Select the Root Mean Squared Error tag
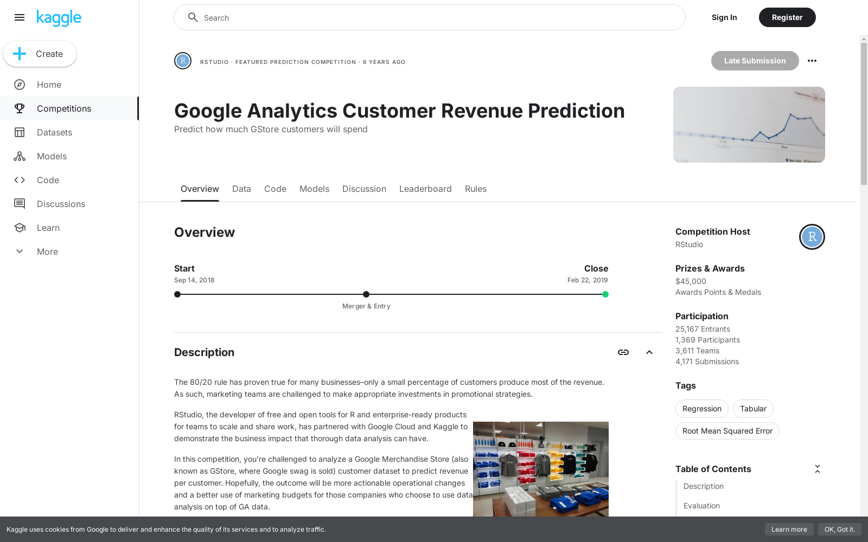Screen dimensions: 868x542 [727, 431]
